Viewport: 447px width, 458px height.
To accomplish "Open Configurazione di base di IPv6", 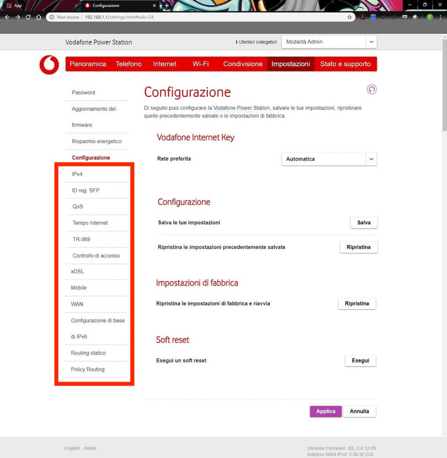I will 97,329.
